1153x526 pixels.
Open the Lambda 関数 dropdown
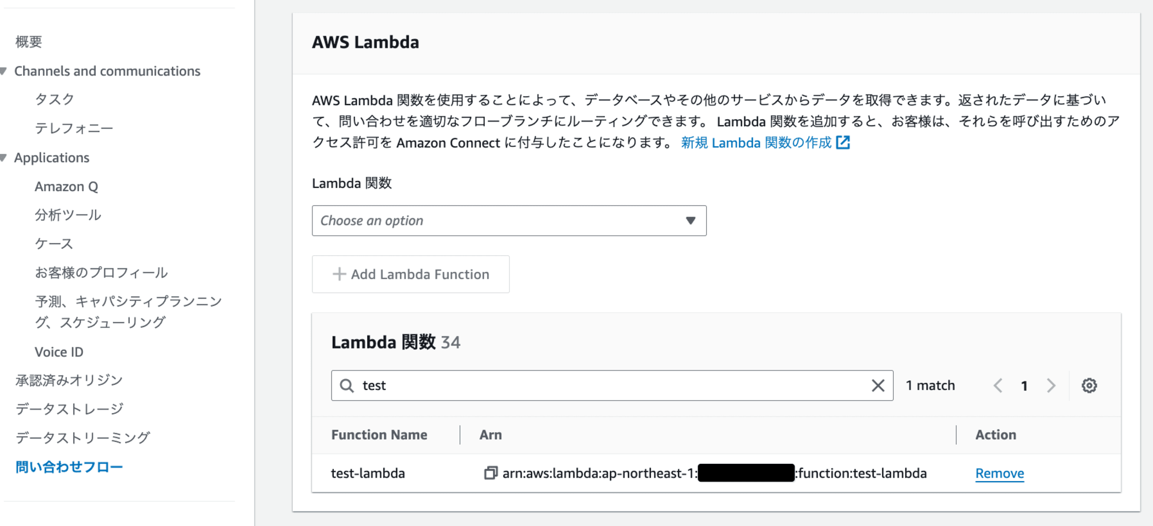[x=509, y=221]
